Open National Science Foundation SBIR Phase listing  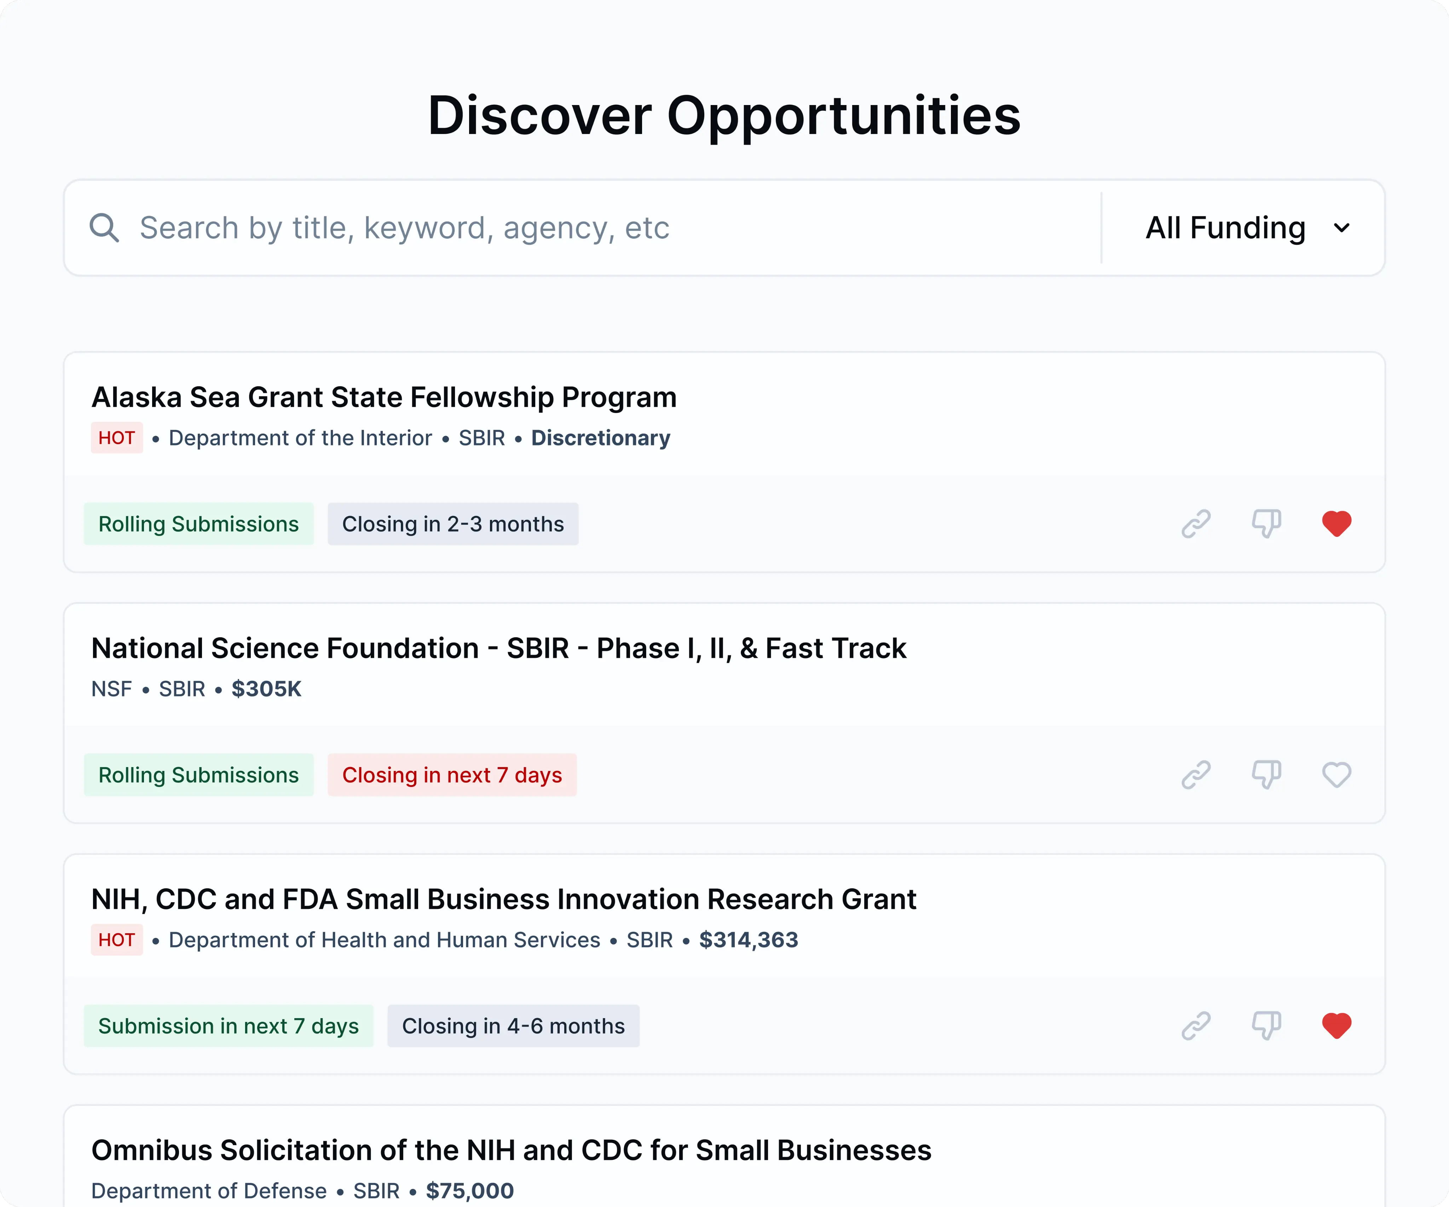pos(498,648)
